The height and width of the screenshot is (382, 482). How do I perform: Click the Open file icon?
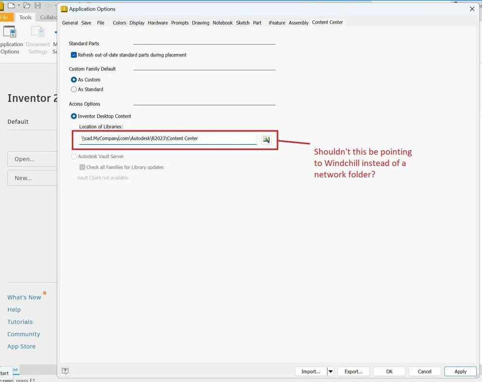[x=27, y=5]
